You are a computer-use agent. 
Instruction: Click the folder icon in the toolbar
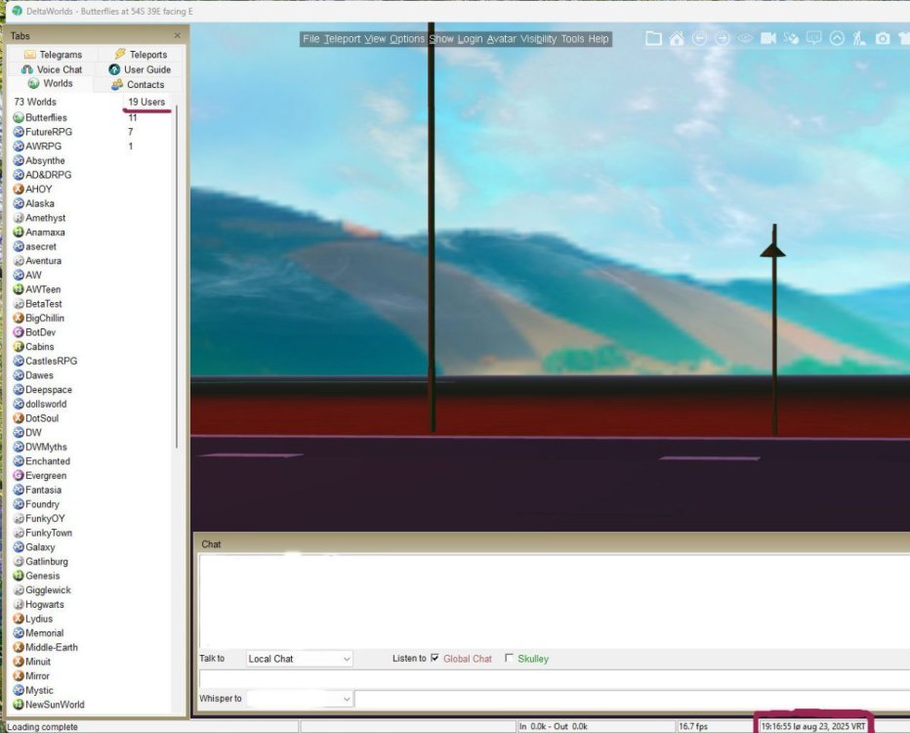pos(653,38)
